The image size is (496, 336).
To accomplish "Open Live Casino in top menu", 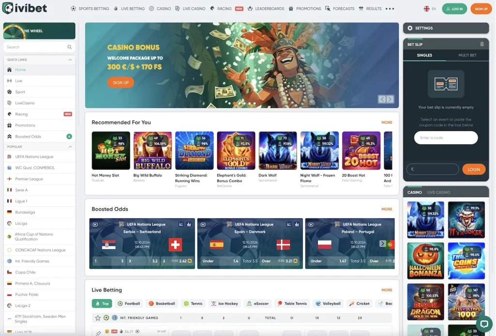I will tap(190, 9).
